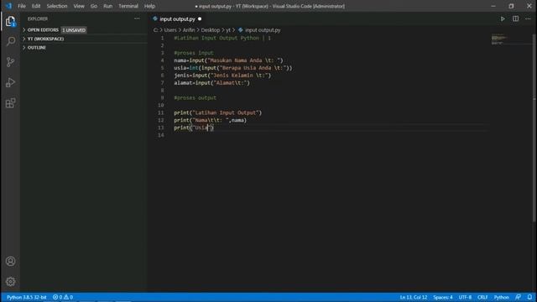
Task: Open the Run and Debug view icon
Action: (x=11, y=82)
